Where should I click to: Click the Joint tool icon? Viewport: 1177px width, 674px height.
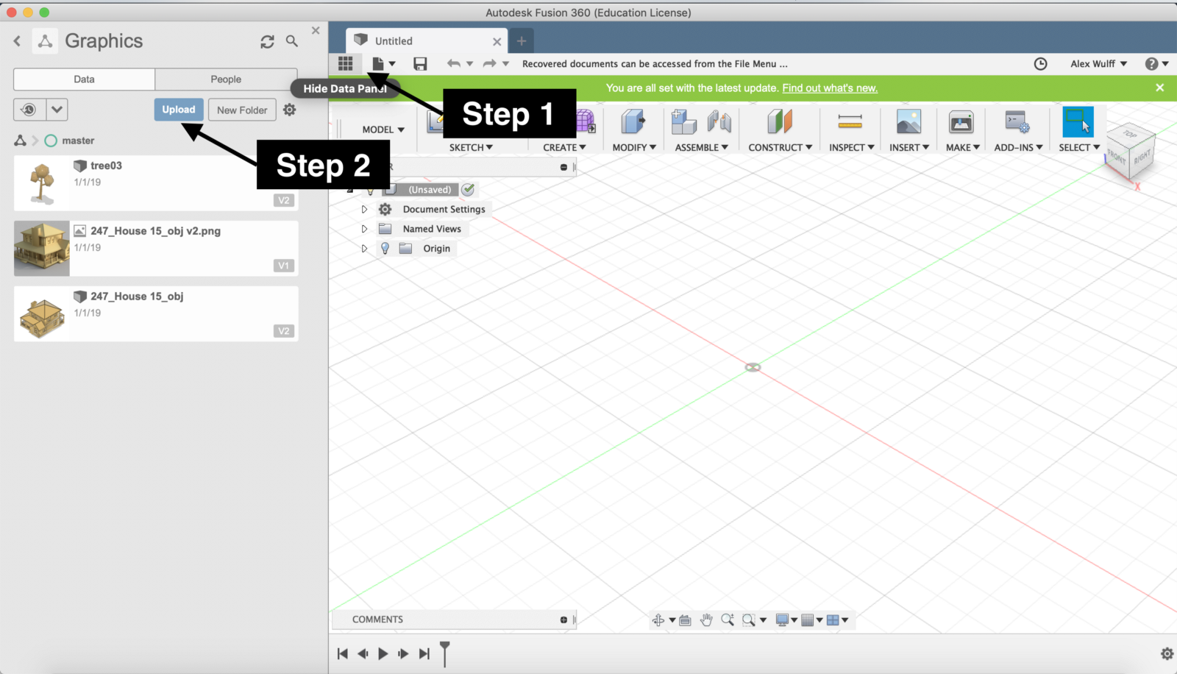tap(719, 121)
